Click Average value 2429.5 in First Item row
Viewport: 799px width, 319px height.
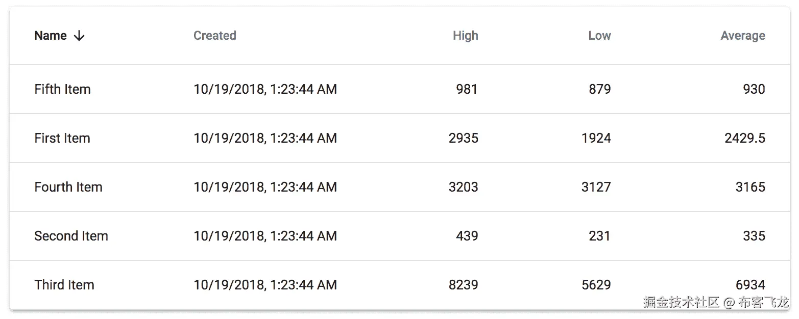pos(744,138)
